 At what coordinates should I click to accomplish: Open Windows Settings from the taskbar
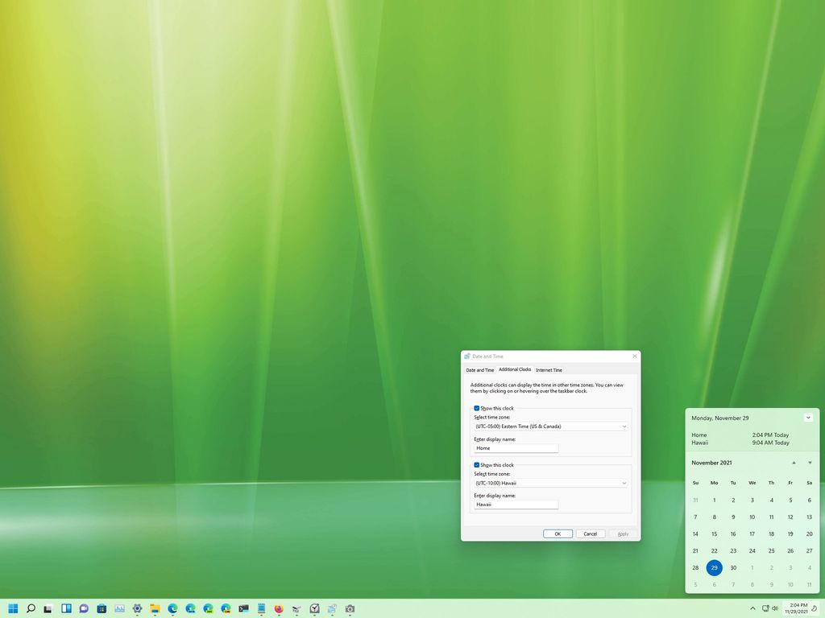click(x=136, y=608)
